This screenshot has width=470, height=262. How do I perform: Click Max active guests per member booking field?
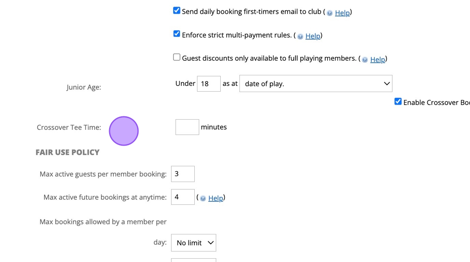click(183, 174)
